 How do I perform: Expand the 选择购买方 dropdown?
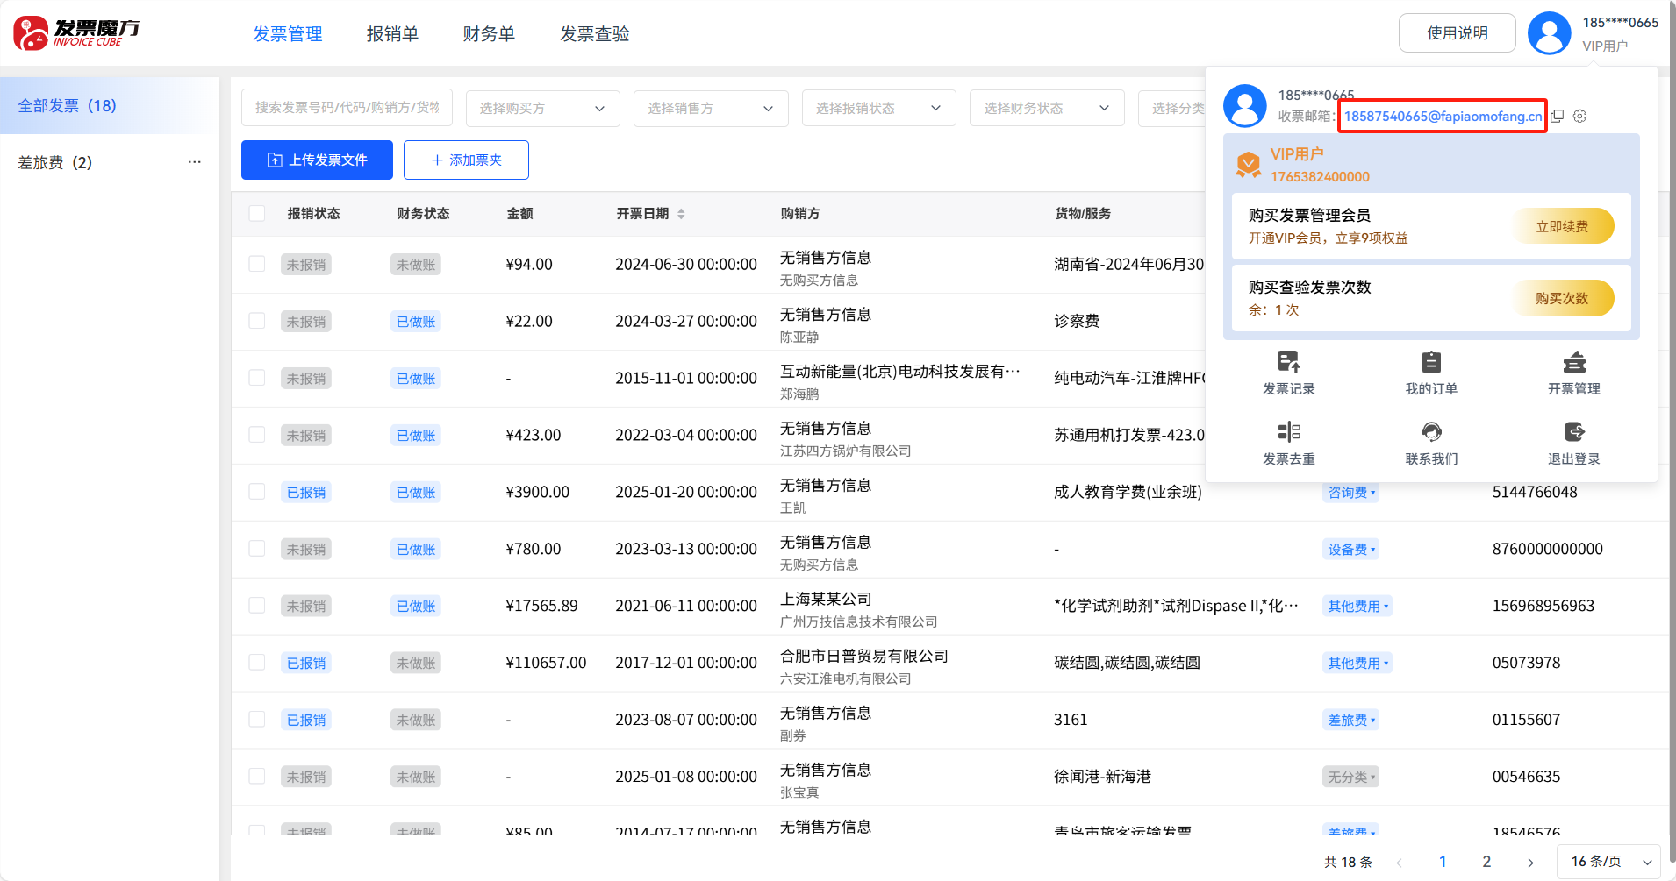click(x=542, y=108)
